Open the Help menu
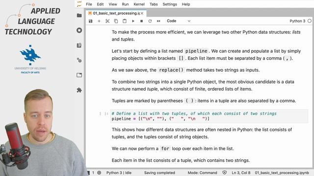The width and height of the screenshot is (314, 176). 186,4
